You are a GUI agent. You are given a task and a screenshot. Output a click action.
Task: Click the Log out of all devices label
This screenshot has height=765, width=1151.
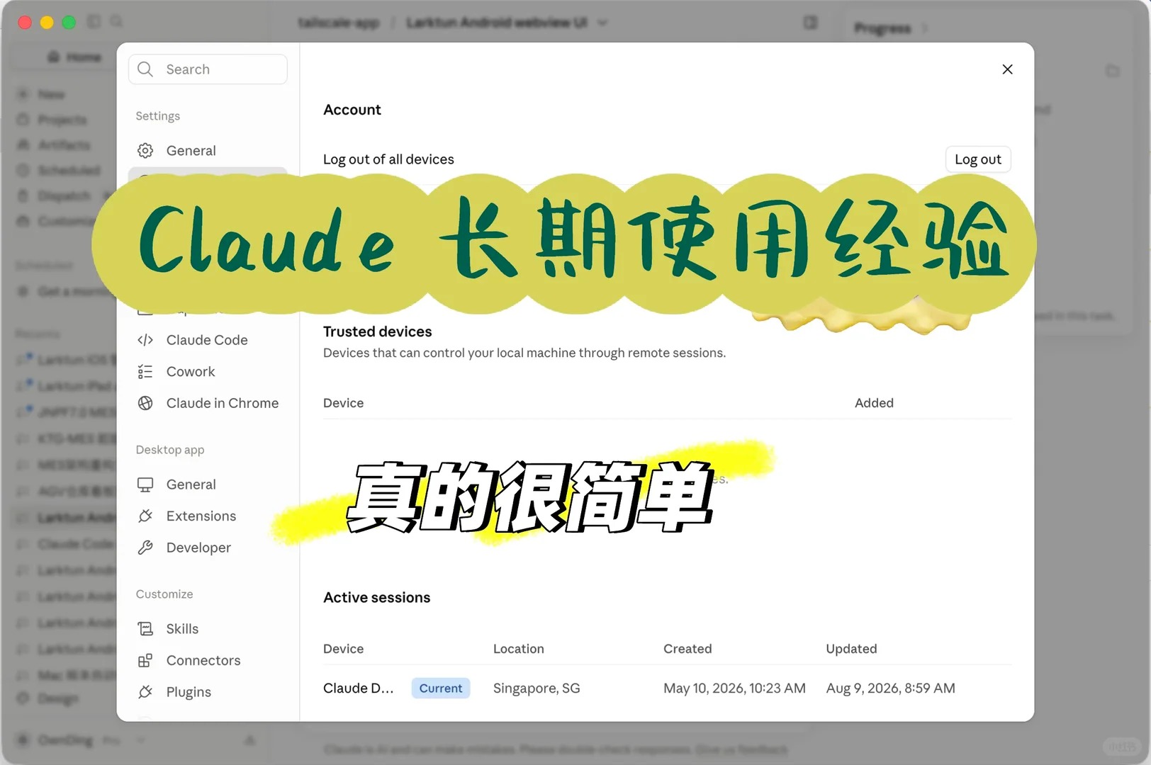[388, 159]
